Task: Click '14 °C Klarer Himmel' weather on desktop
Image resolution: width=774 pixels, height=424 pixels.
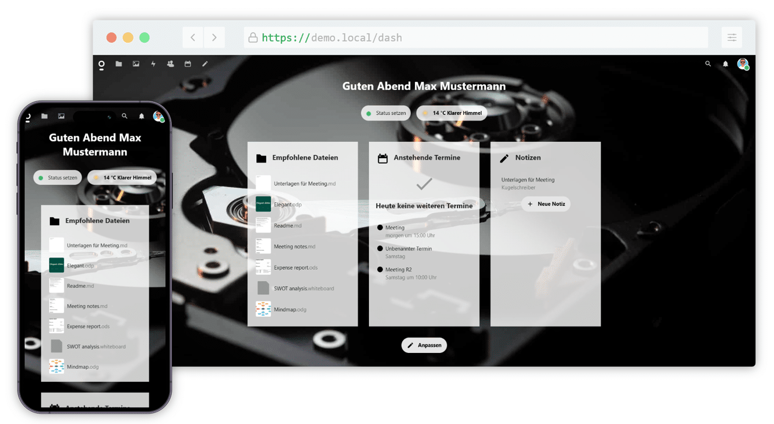Action: pos(452,113)
